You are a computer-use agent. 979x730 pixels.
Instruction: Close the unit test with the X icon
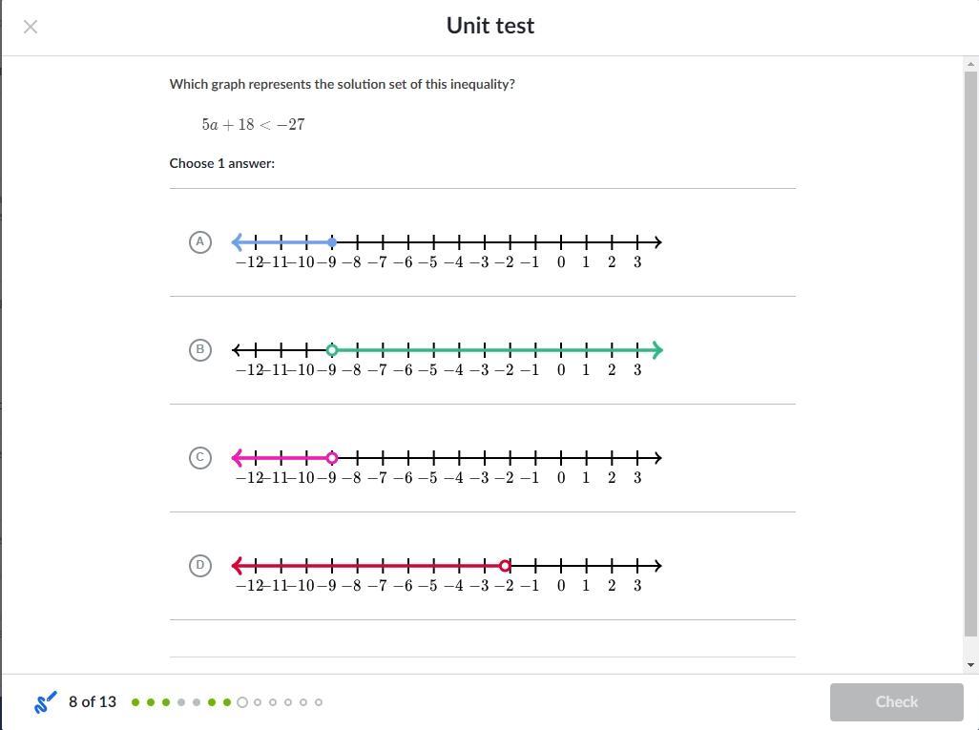pos(31,27)
